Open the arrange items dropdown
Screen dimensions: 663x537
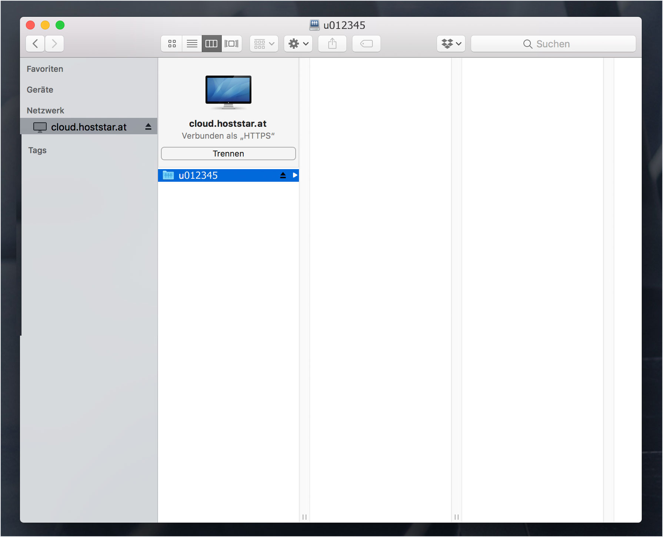pos(264,44)
